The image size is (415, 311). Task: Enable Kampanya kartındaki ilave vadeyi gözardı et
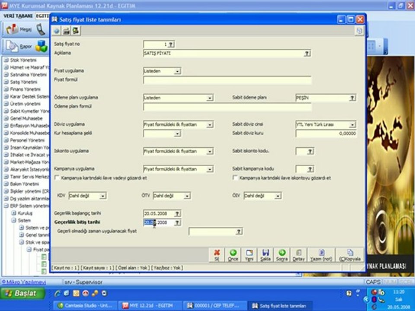(57, 178)
